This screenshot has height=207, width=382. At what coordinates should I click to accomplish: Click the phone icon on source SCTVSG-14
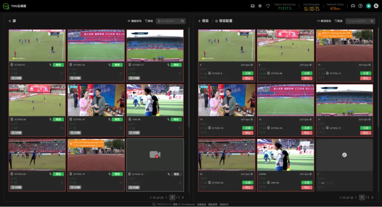coord(109,119)
